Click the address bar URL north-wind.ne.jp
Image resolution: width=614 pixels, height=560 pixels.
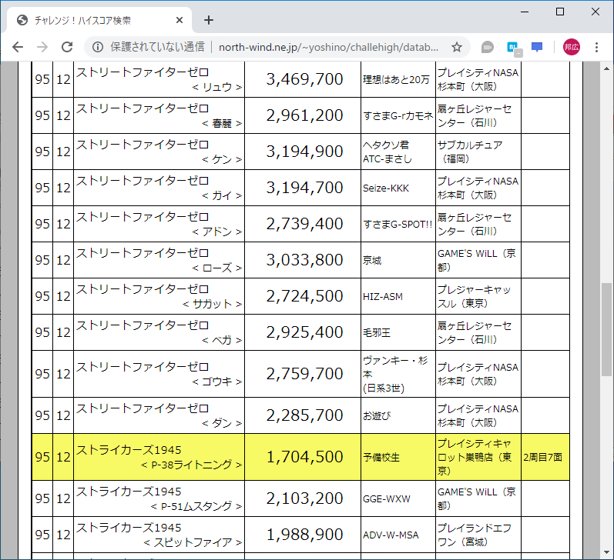[x=328, y=48]
